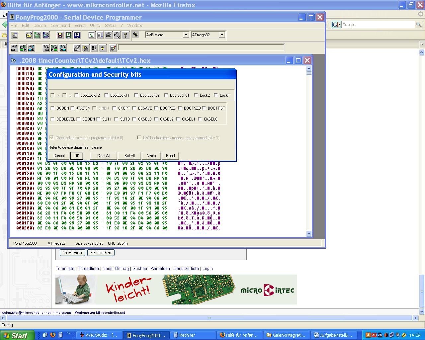This screenshot has width=425, height=340.
Task: Open the Setup menu
Action: coord(111,25)
